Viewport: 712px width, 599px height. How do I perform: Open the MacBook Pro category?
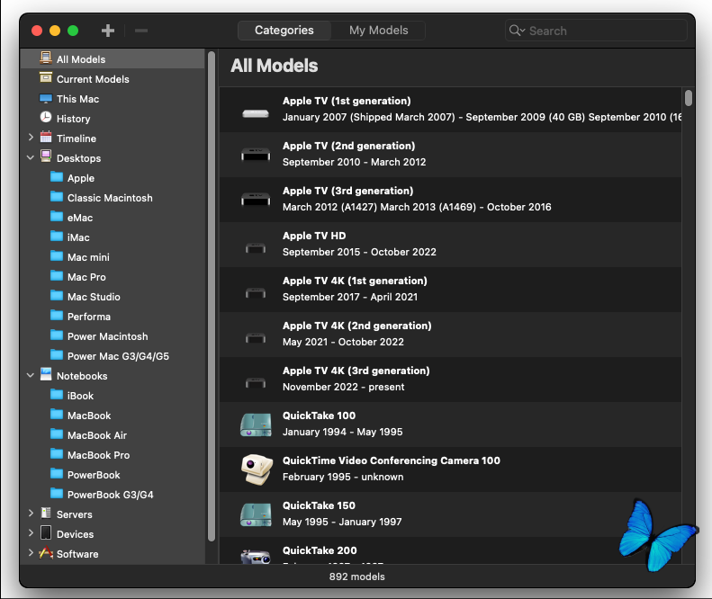click(113, 455)
